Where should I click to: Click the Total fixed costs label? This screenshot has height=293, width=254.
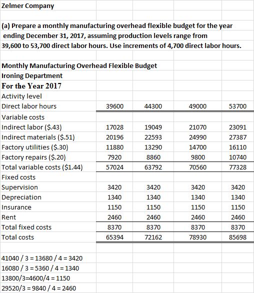(x=26, y=227)
